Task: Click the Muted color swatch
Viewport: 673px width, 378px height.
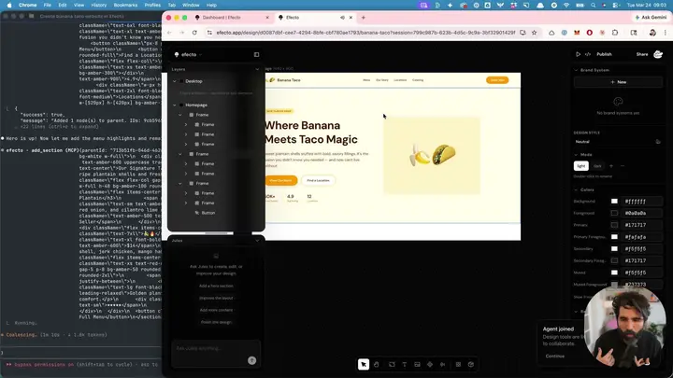Action: [x=614, y=273]
